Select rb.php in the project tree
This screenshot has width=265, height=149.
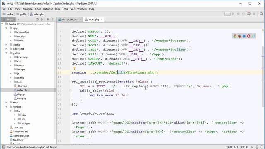[x=21, y=94]
